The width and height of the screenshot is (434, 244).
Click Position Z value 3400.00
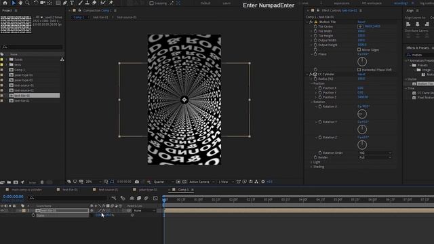363,97
